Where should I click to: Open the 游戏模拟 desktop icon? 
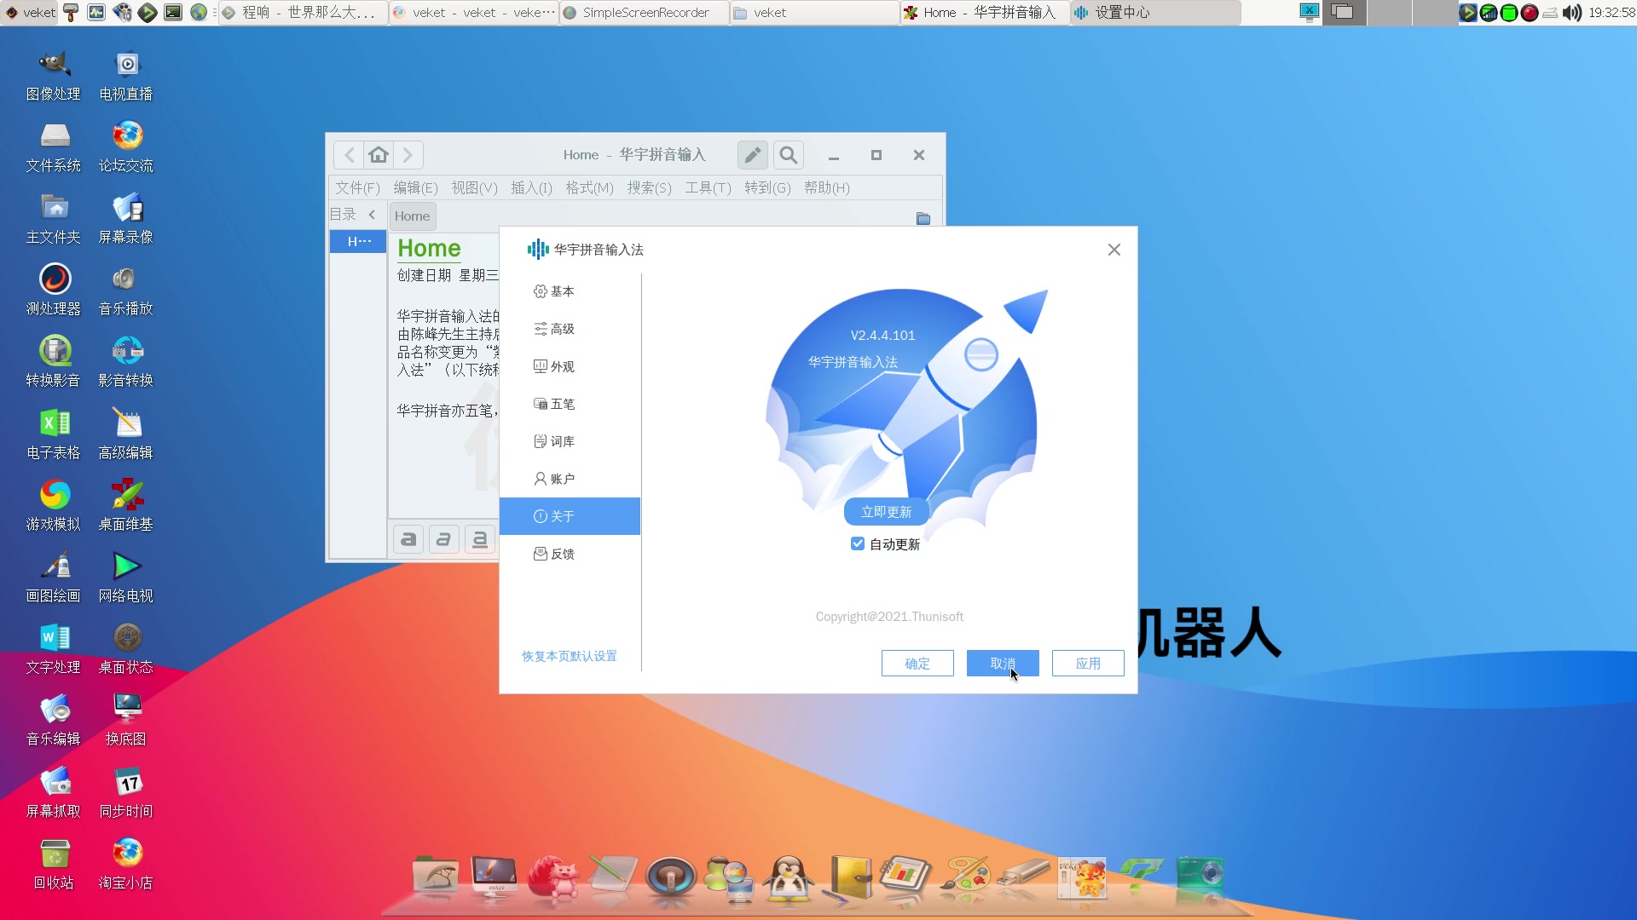pyautogui.click(x=54, y=506)
